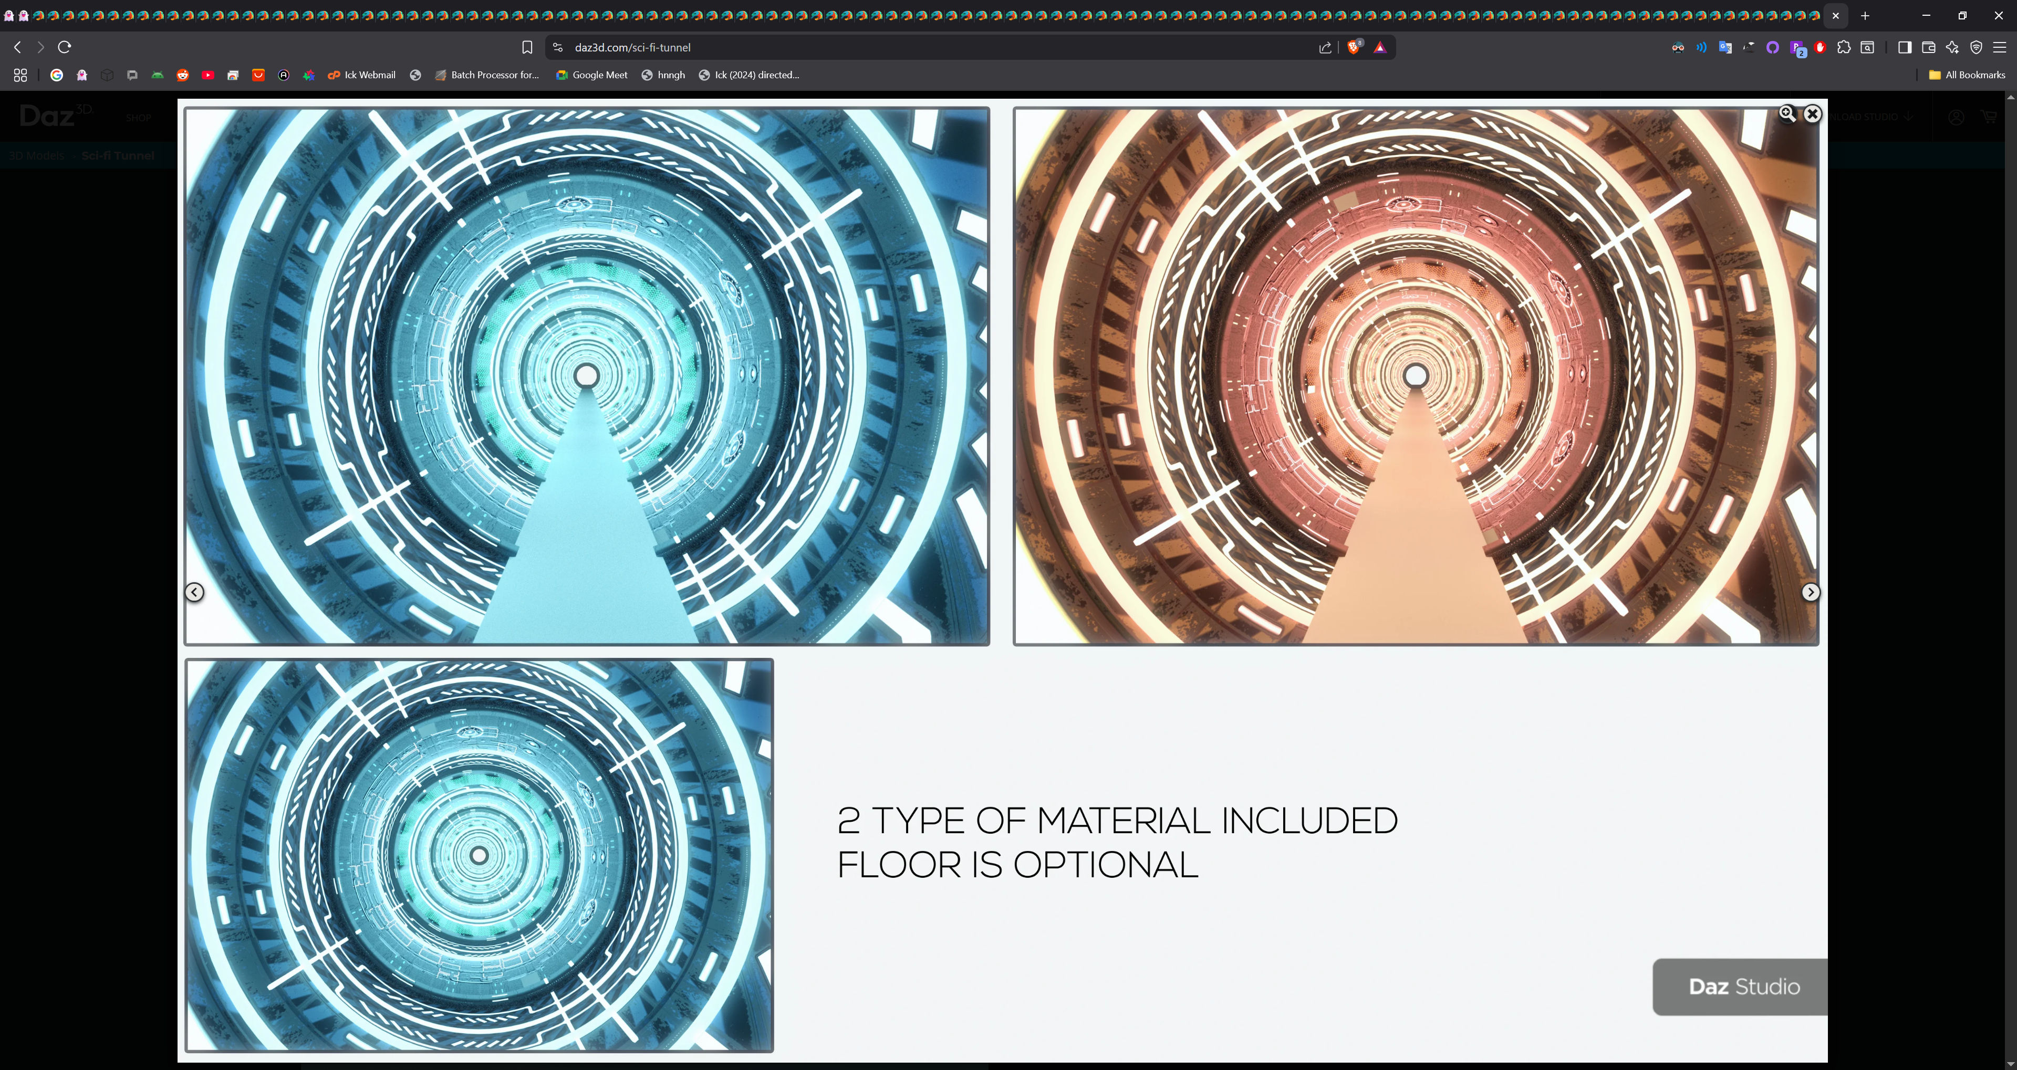
Task: Open site settings icon in the address bar
Action: pyautogui.click(x=557, y=48)
